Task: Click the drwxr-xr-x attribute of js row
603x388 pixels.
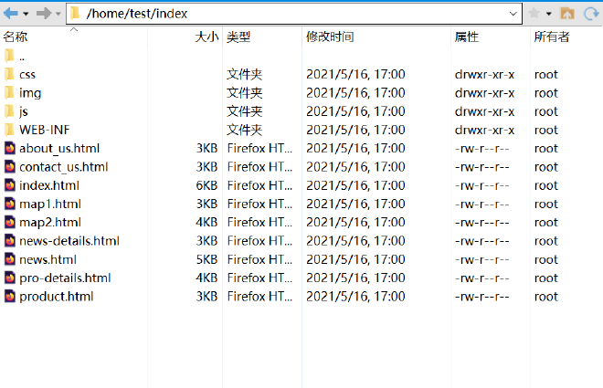Action: [x=484, y=111]
